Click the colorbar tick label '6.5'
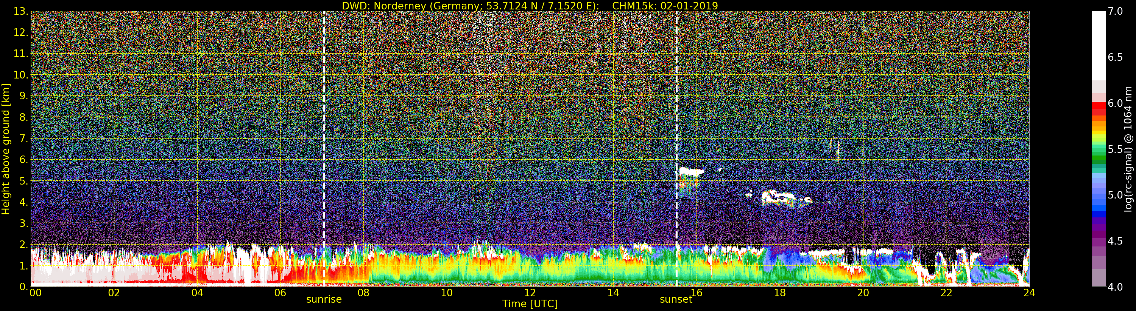 [1115, 57]
